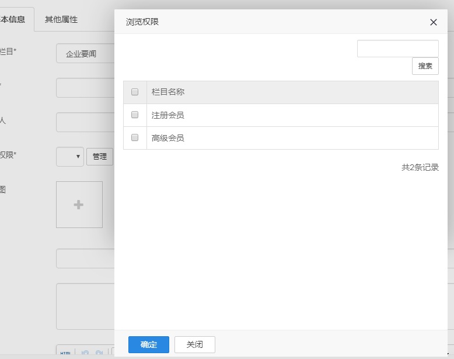Open the 企业要闻 column dropdown
Screen dimensions: 454x359
[x=85, y=53]
